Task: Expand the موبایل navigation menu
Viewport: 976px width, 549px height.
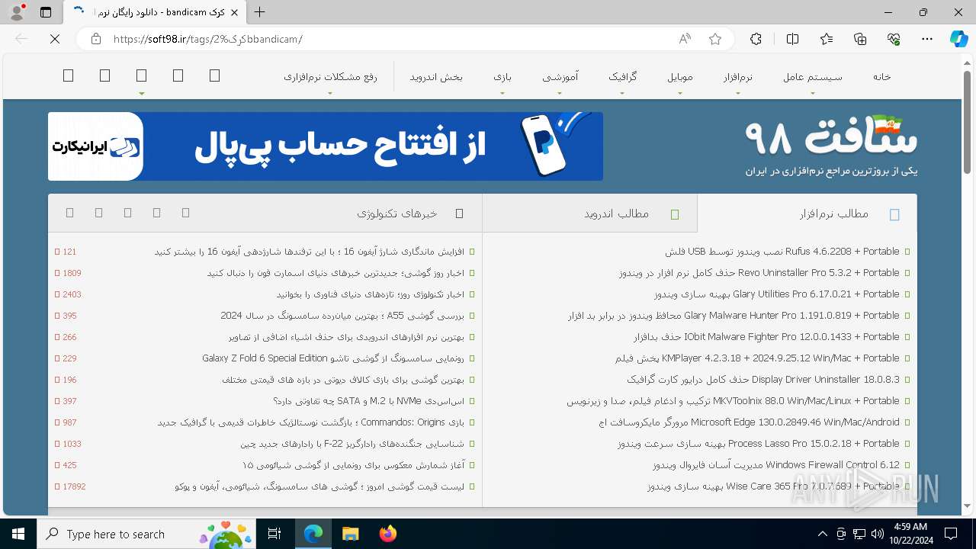Action: [680, 77]
